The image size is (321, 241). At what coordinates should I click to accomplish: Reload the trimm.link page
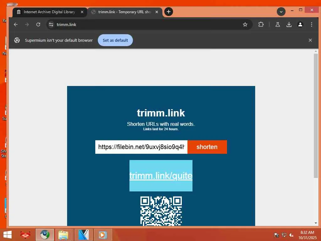click(38, 24)
